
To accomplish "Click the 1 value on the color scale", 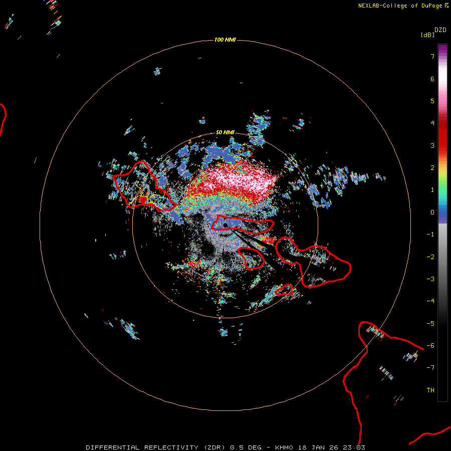I will pyautogui.click(x=432, y=190).
